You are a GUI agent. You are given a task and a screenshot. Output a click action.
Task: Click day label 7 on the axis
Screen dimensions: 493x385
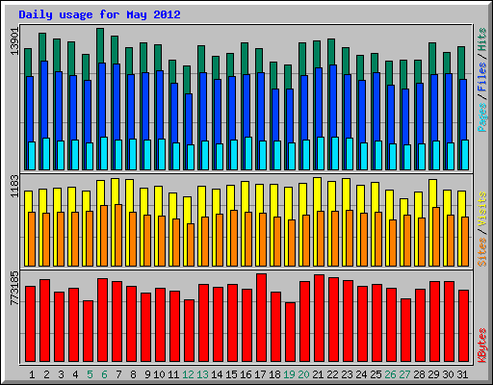[118, 374]
